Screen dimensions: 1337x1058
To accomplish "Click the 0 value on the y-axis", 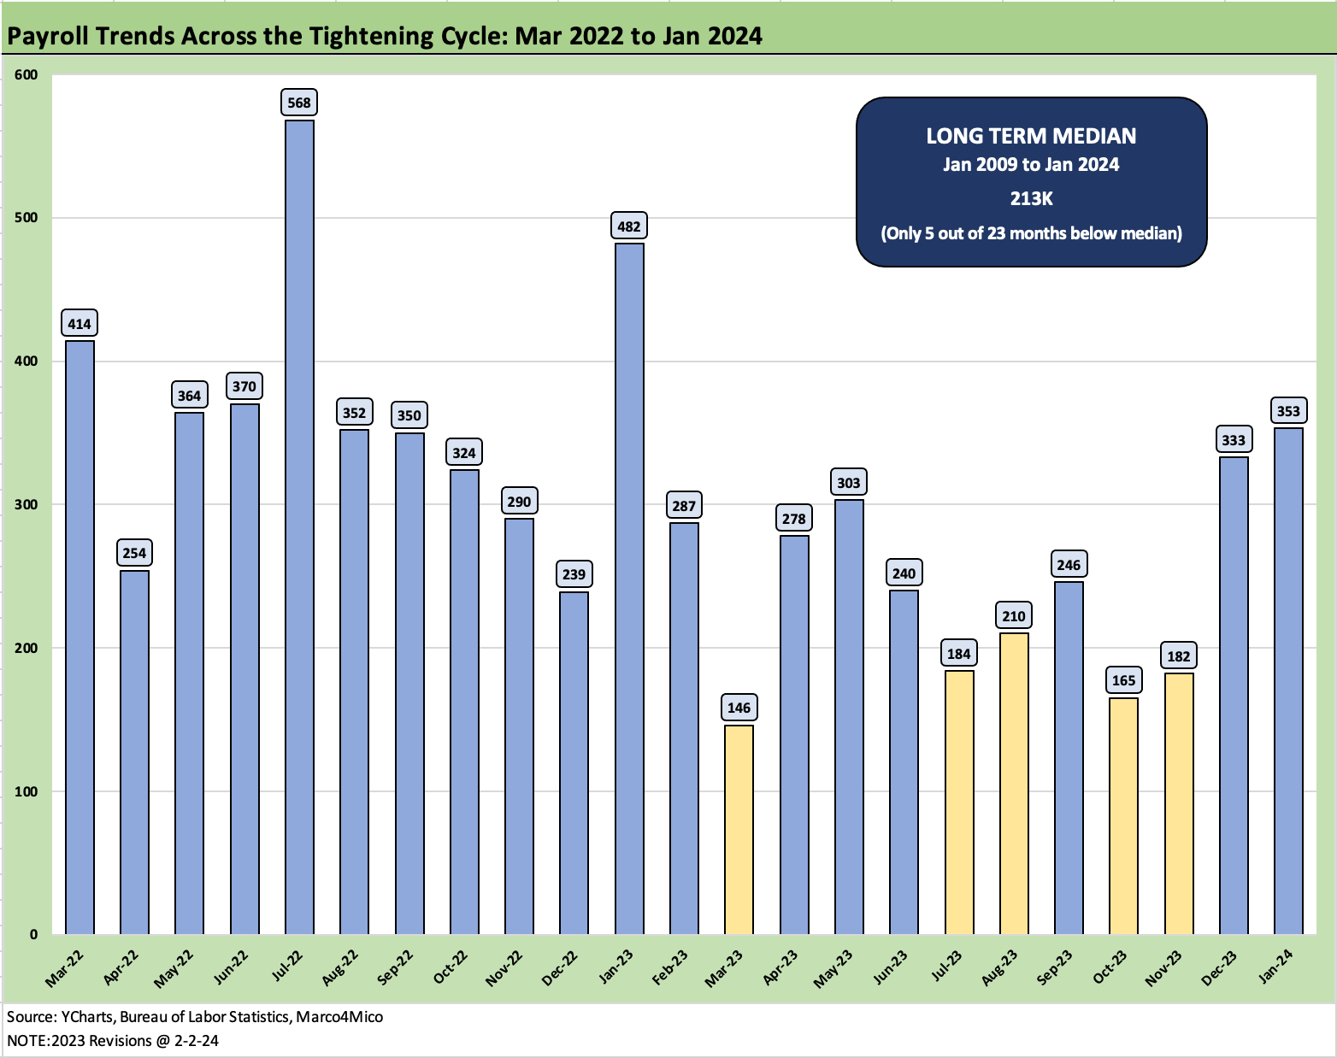I will tap(34, 932).
